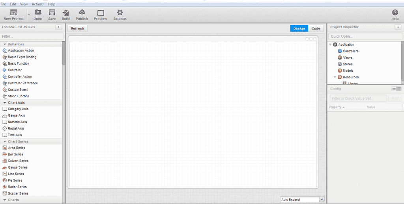Open the New Project dropdown arrow
The width and height of the screenshot is (404, 204).
[29, 15]
